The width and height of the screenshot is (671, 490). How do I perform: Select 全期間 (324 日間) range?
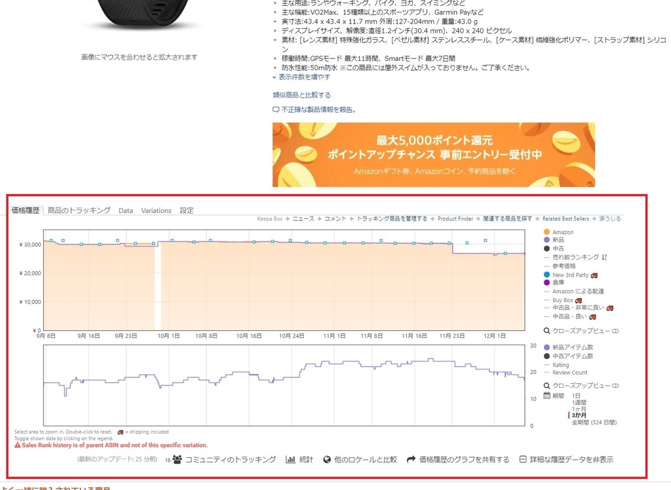point(594,423)
